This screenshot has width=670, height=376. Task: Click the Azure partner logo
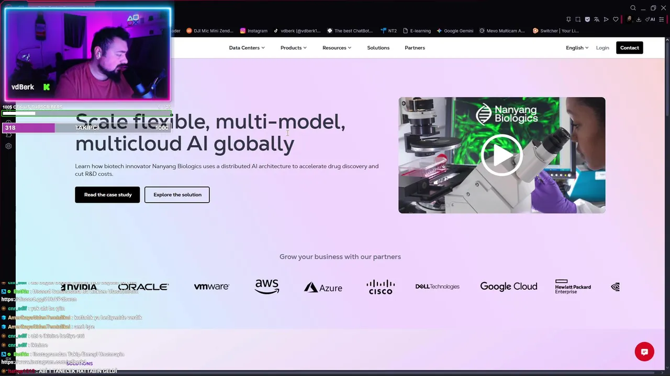click(323, 287)
